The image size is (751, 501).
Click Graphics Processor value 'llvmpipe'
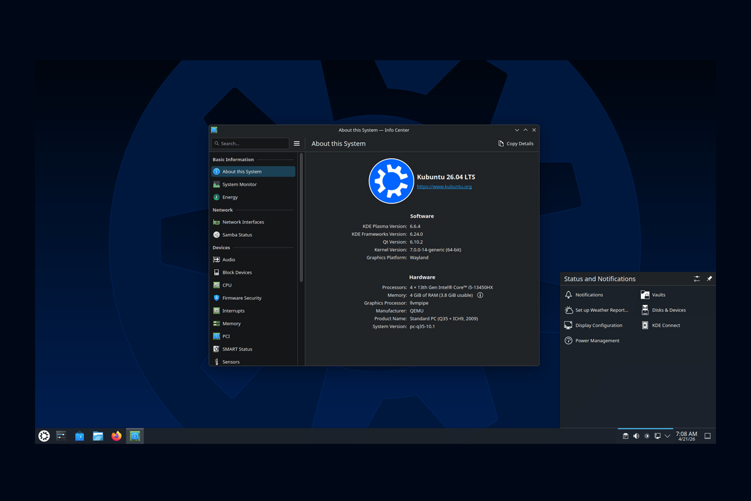419,303
